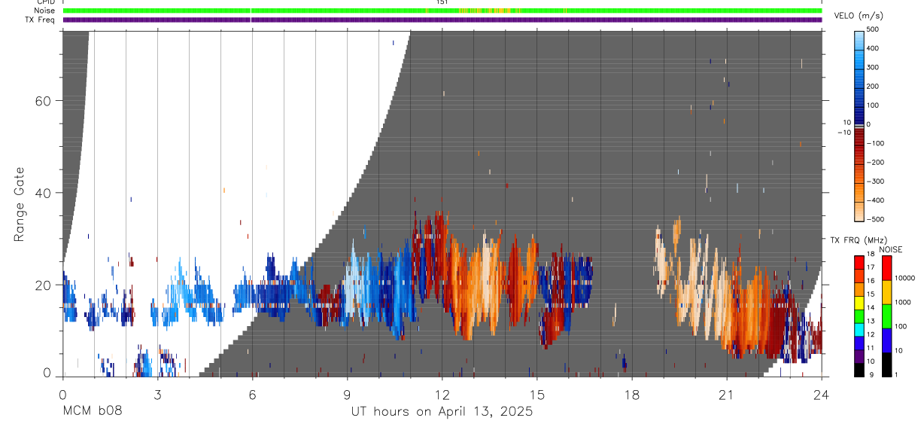
Task: Click "UT hours on April 13, 2025" axis title
Action: pos(442,411)
